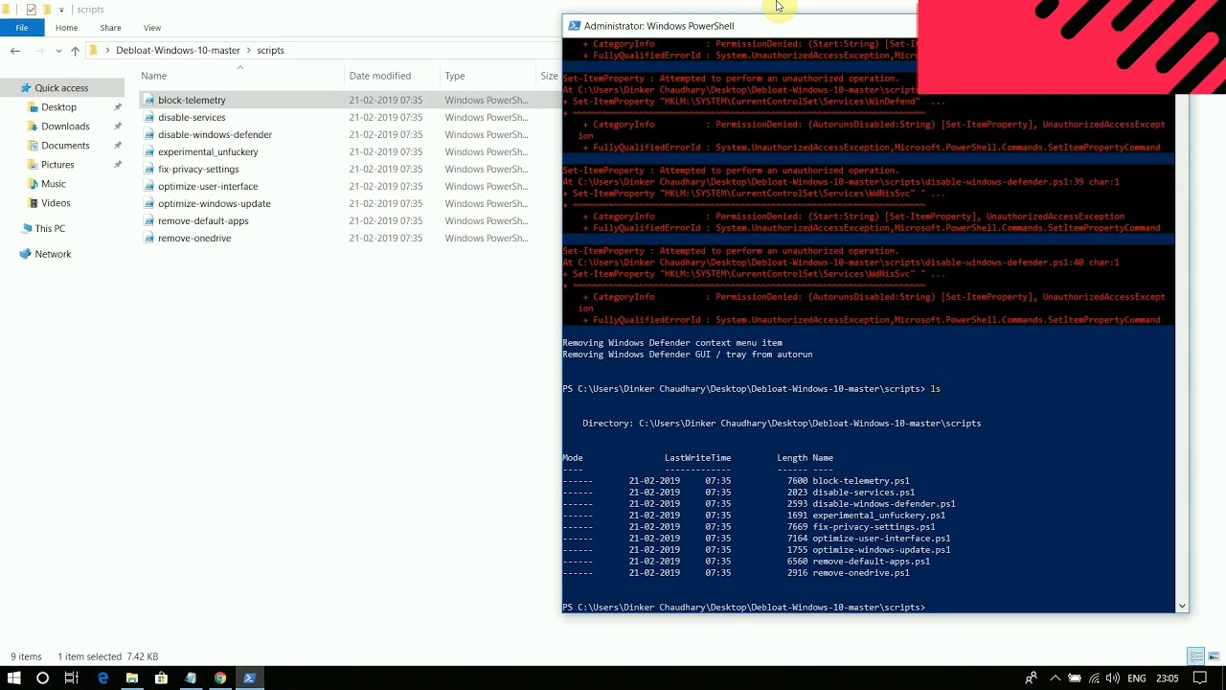
Task: Expand chevron before Debloat-Windows-10-master breadcrumb
Action: tap(107, 51)
